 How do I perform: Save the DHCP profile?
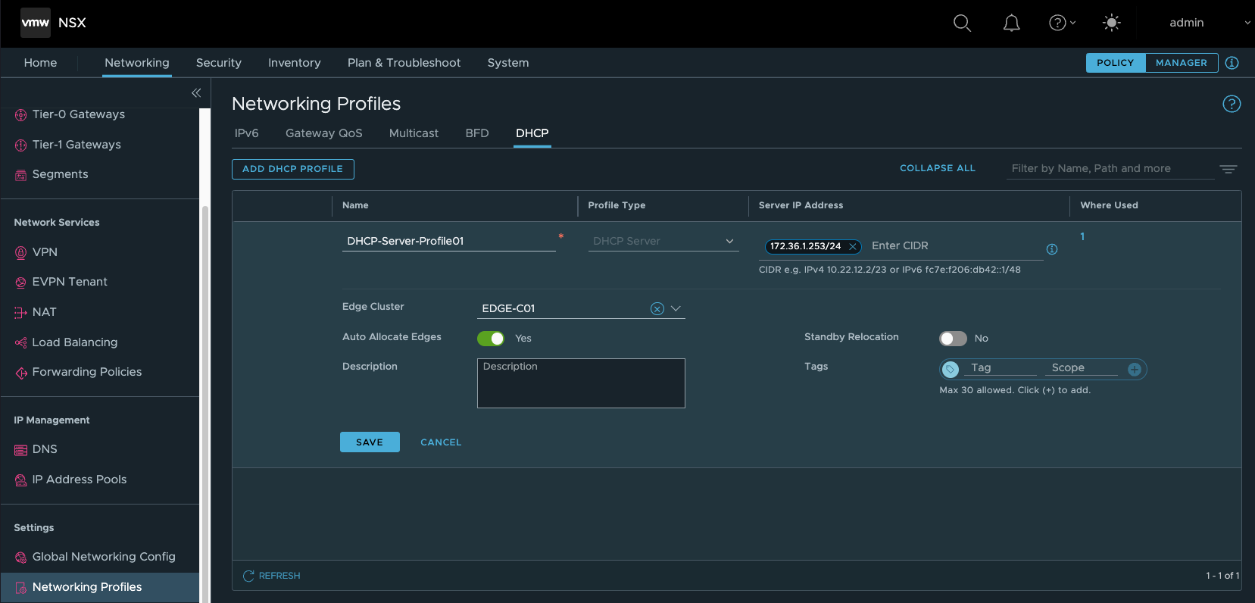pyautogui.click(x=370, y=442)
